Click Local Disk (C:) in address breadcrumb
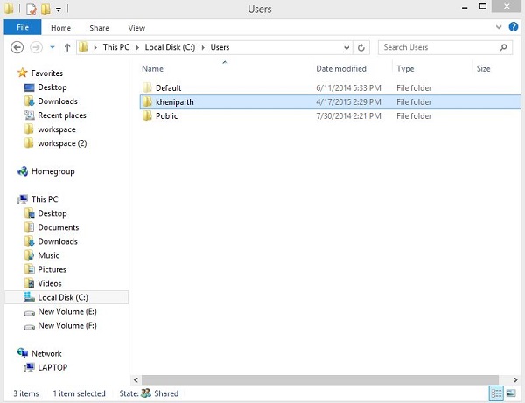The width and height of the screenshot is (525, 403). [x=170, y=47]
